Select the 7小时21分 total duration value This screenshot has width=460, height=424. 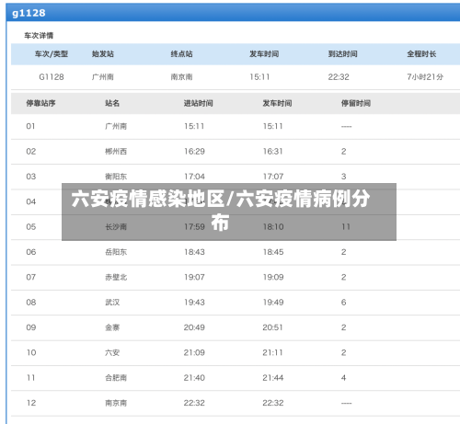(x=425, y=77)
